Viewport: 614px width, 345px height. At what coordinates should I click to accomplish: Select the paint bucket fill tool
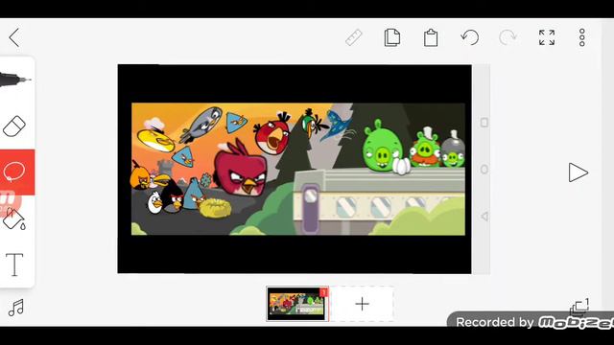14,219
